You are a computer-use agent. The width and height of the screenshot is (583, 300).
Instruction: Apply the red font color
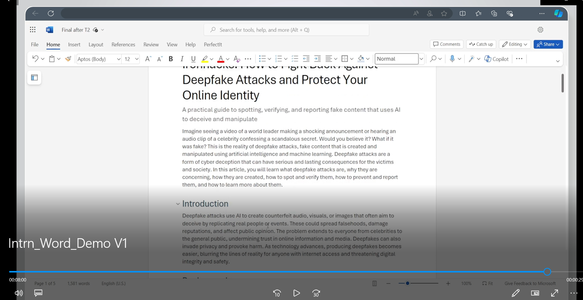pyautogui.click(x=221, y=59)
